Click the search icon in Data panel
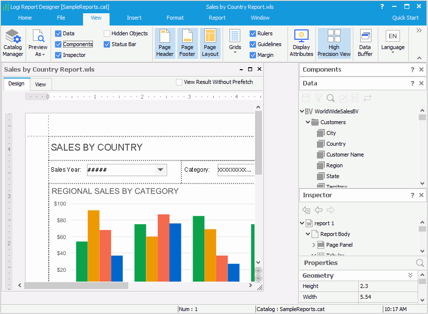The width and height of the screenshot is (428, 314). (331, 98)
